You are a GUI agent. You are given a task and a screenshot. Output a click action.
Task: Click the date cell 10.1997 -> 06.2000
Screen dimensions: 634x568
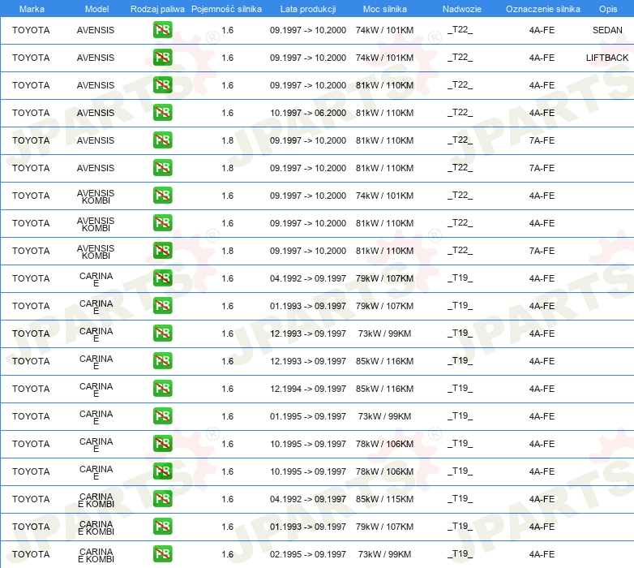click(x=308, y=113)
